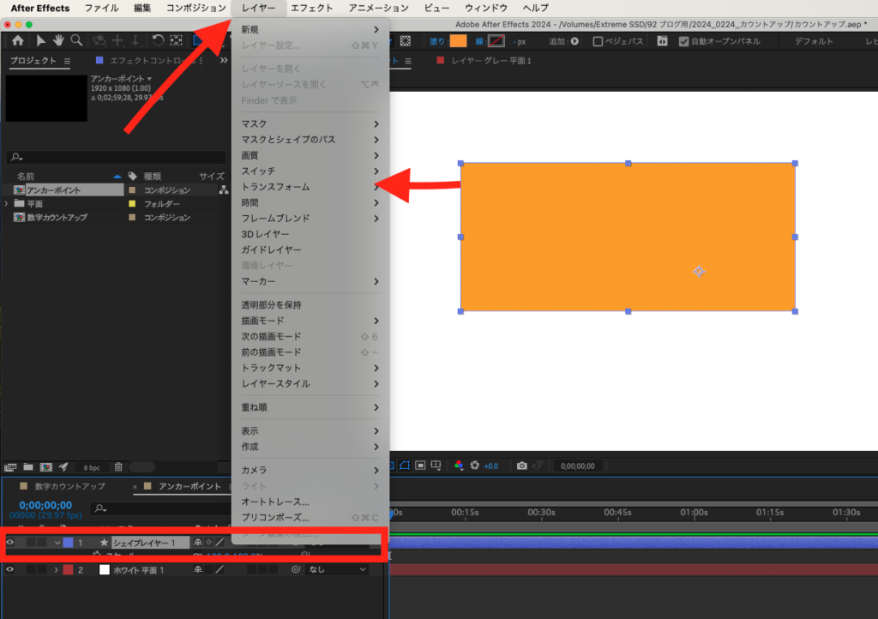Select the Zoom magnifier tool

point(76,40)
